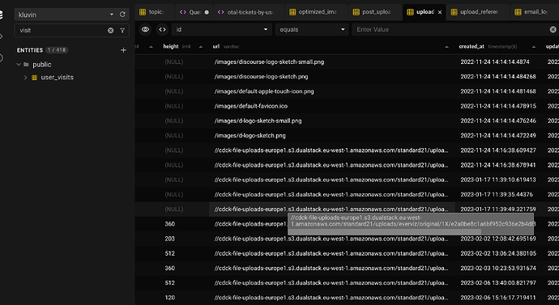Close the uploads tab

pyautogui.click(x=440, y=12)
